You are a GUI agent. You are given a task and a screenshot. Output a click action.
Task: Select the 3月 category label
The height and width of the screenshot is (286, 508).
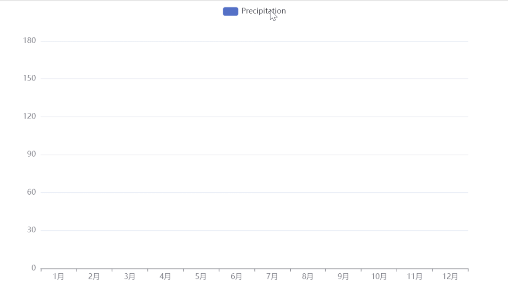[130, 277]
